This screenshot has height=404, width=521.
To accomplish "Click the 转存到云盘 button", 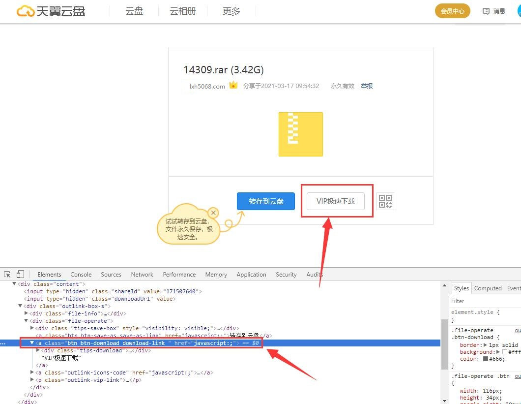I will (x=266, y=201).
